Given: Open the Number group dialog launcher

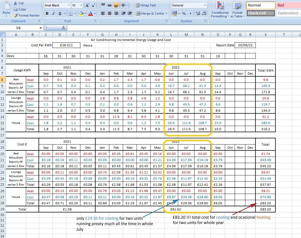Looking at the screenshot, I should (206, 21).
